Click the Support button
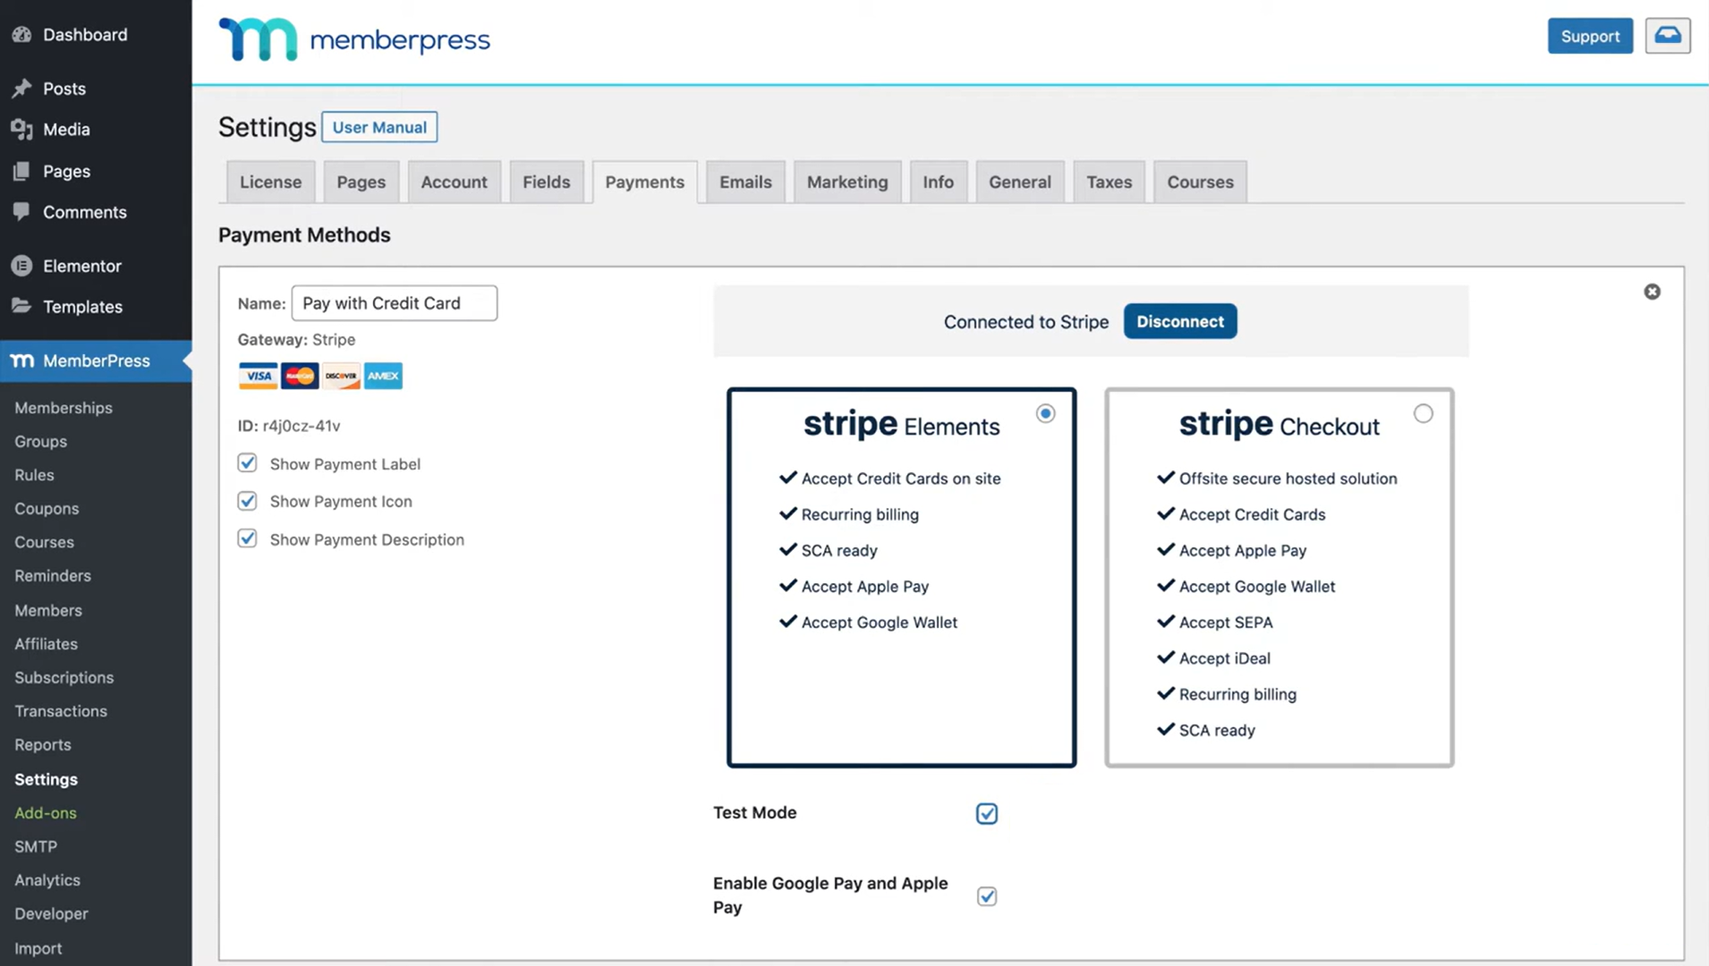 1590,36
